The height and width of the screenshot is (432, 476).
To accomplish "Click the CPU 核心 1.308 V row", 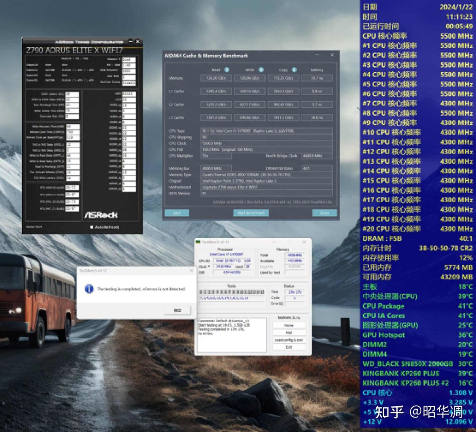I will pos(418,393).
